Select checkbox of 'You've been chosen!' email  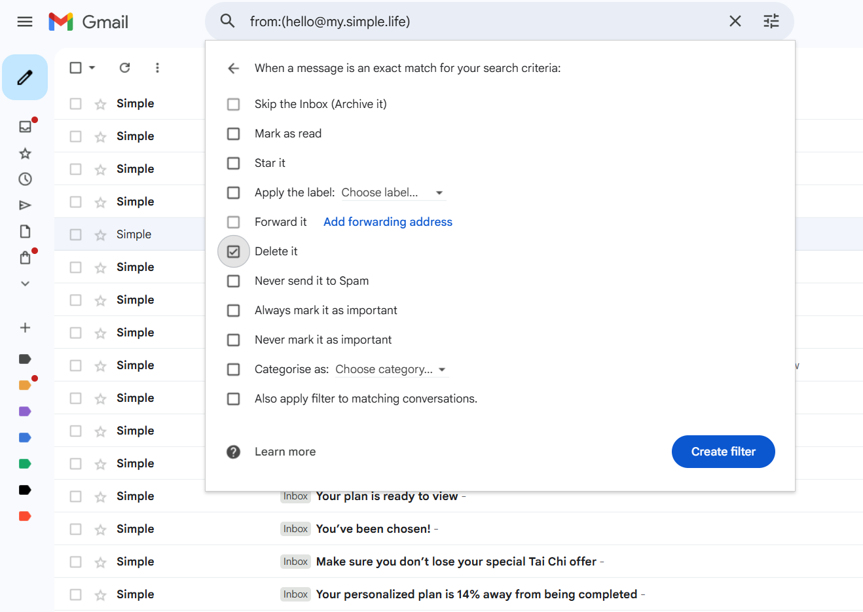(x=75, y=529)
